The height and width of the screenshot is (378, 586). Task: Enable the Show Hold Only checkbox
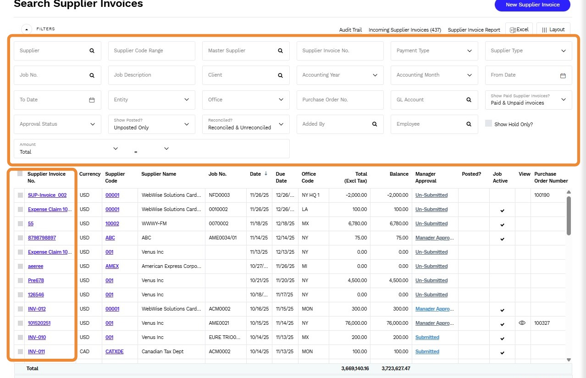click(x=489, y=123)
